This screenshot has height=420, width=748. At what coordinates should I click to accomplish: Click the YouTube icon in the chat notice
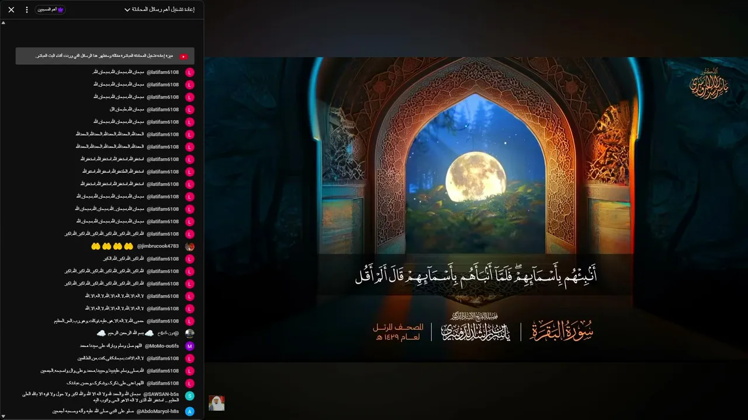click(183, 57)
